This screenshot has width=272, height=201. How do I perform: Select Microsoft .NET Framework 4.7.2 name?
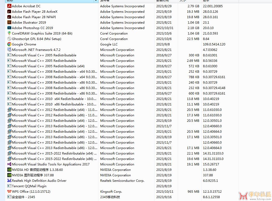pyautogui.click(x=36, y=50)
